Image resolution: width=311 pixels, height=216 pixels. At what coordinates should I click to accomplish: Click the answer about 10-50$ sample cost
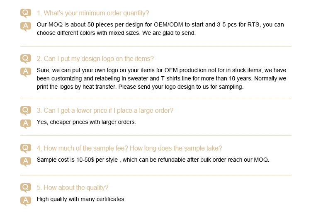click(x=153, y=160)
